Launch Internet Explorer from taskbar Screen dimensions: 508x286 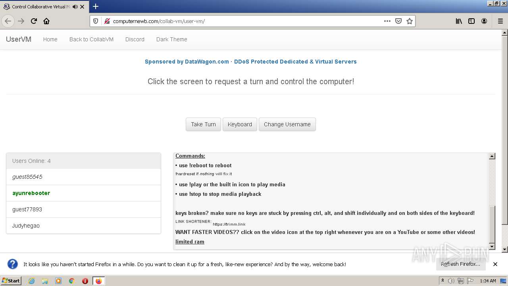pyautogui.click(x=31, y=281)
